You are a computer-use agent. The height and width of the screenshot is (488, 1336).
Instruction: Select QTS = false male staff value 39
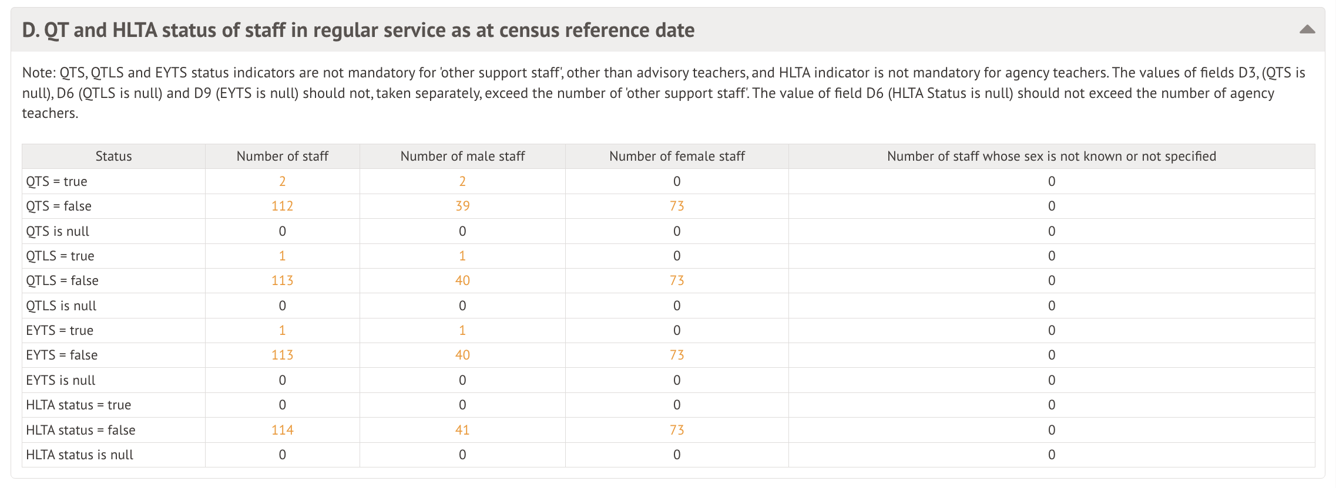pyautogui.click(x=462, y=206)
